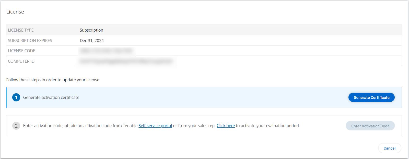The image size is (409, 159).
Task: Select the SUBSCRIPTION EXPIRES label
Action: pyautogui.click(x=30, y=41)
